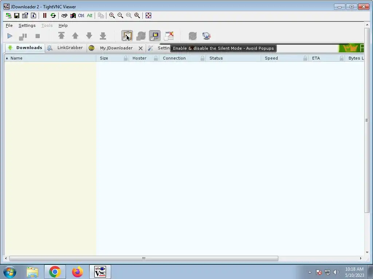The image size is (373, 279).
Task: Click the TightVNC taskbar button
Action: click(x=100, y=272)
